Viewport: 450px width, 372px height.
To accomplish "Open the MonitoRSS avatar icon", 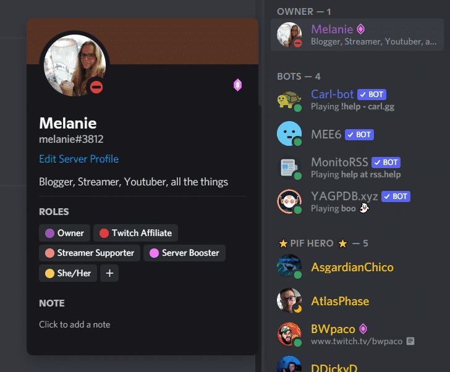I will [289, 167].
